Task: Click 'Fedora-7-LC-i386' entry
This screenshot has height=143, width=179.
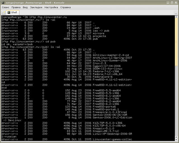Action: tap(106, 71)
